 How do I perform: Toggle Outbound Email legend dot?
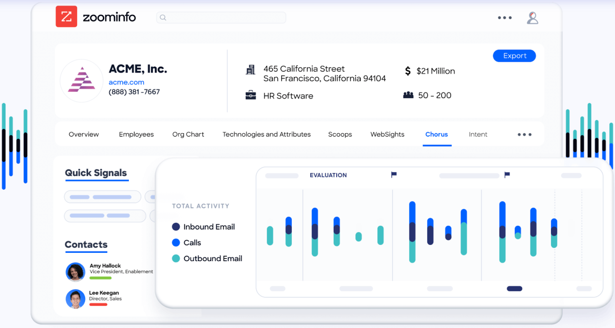point(176,259)
